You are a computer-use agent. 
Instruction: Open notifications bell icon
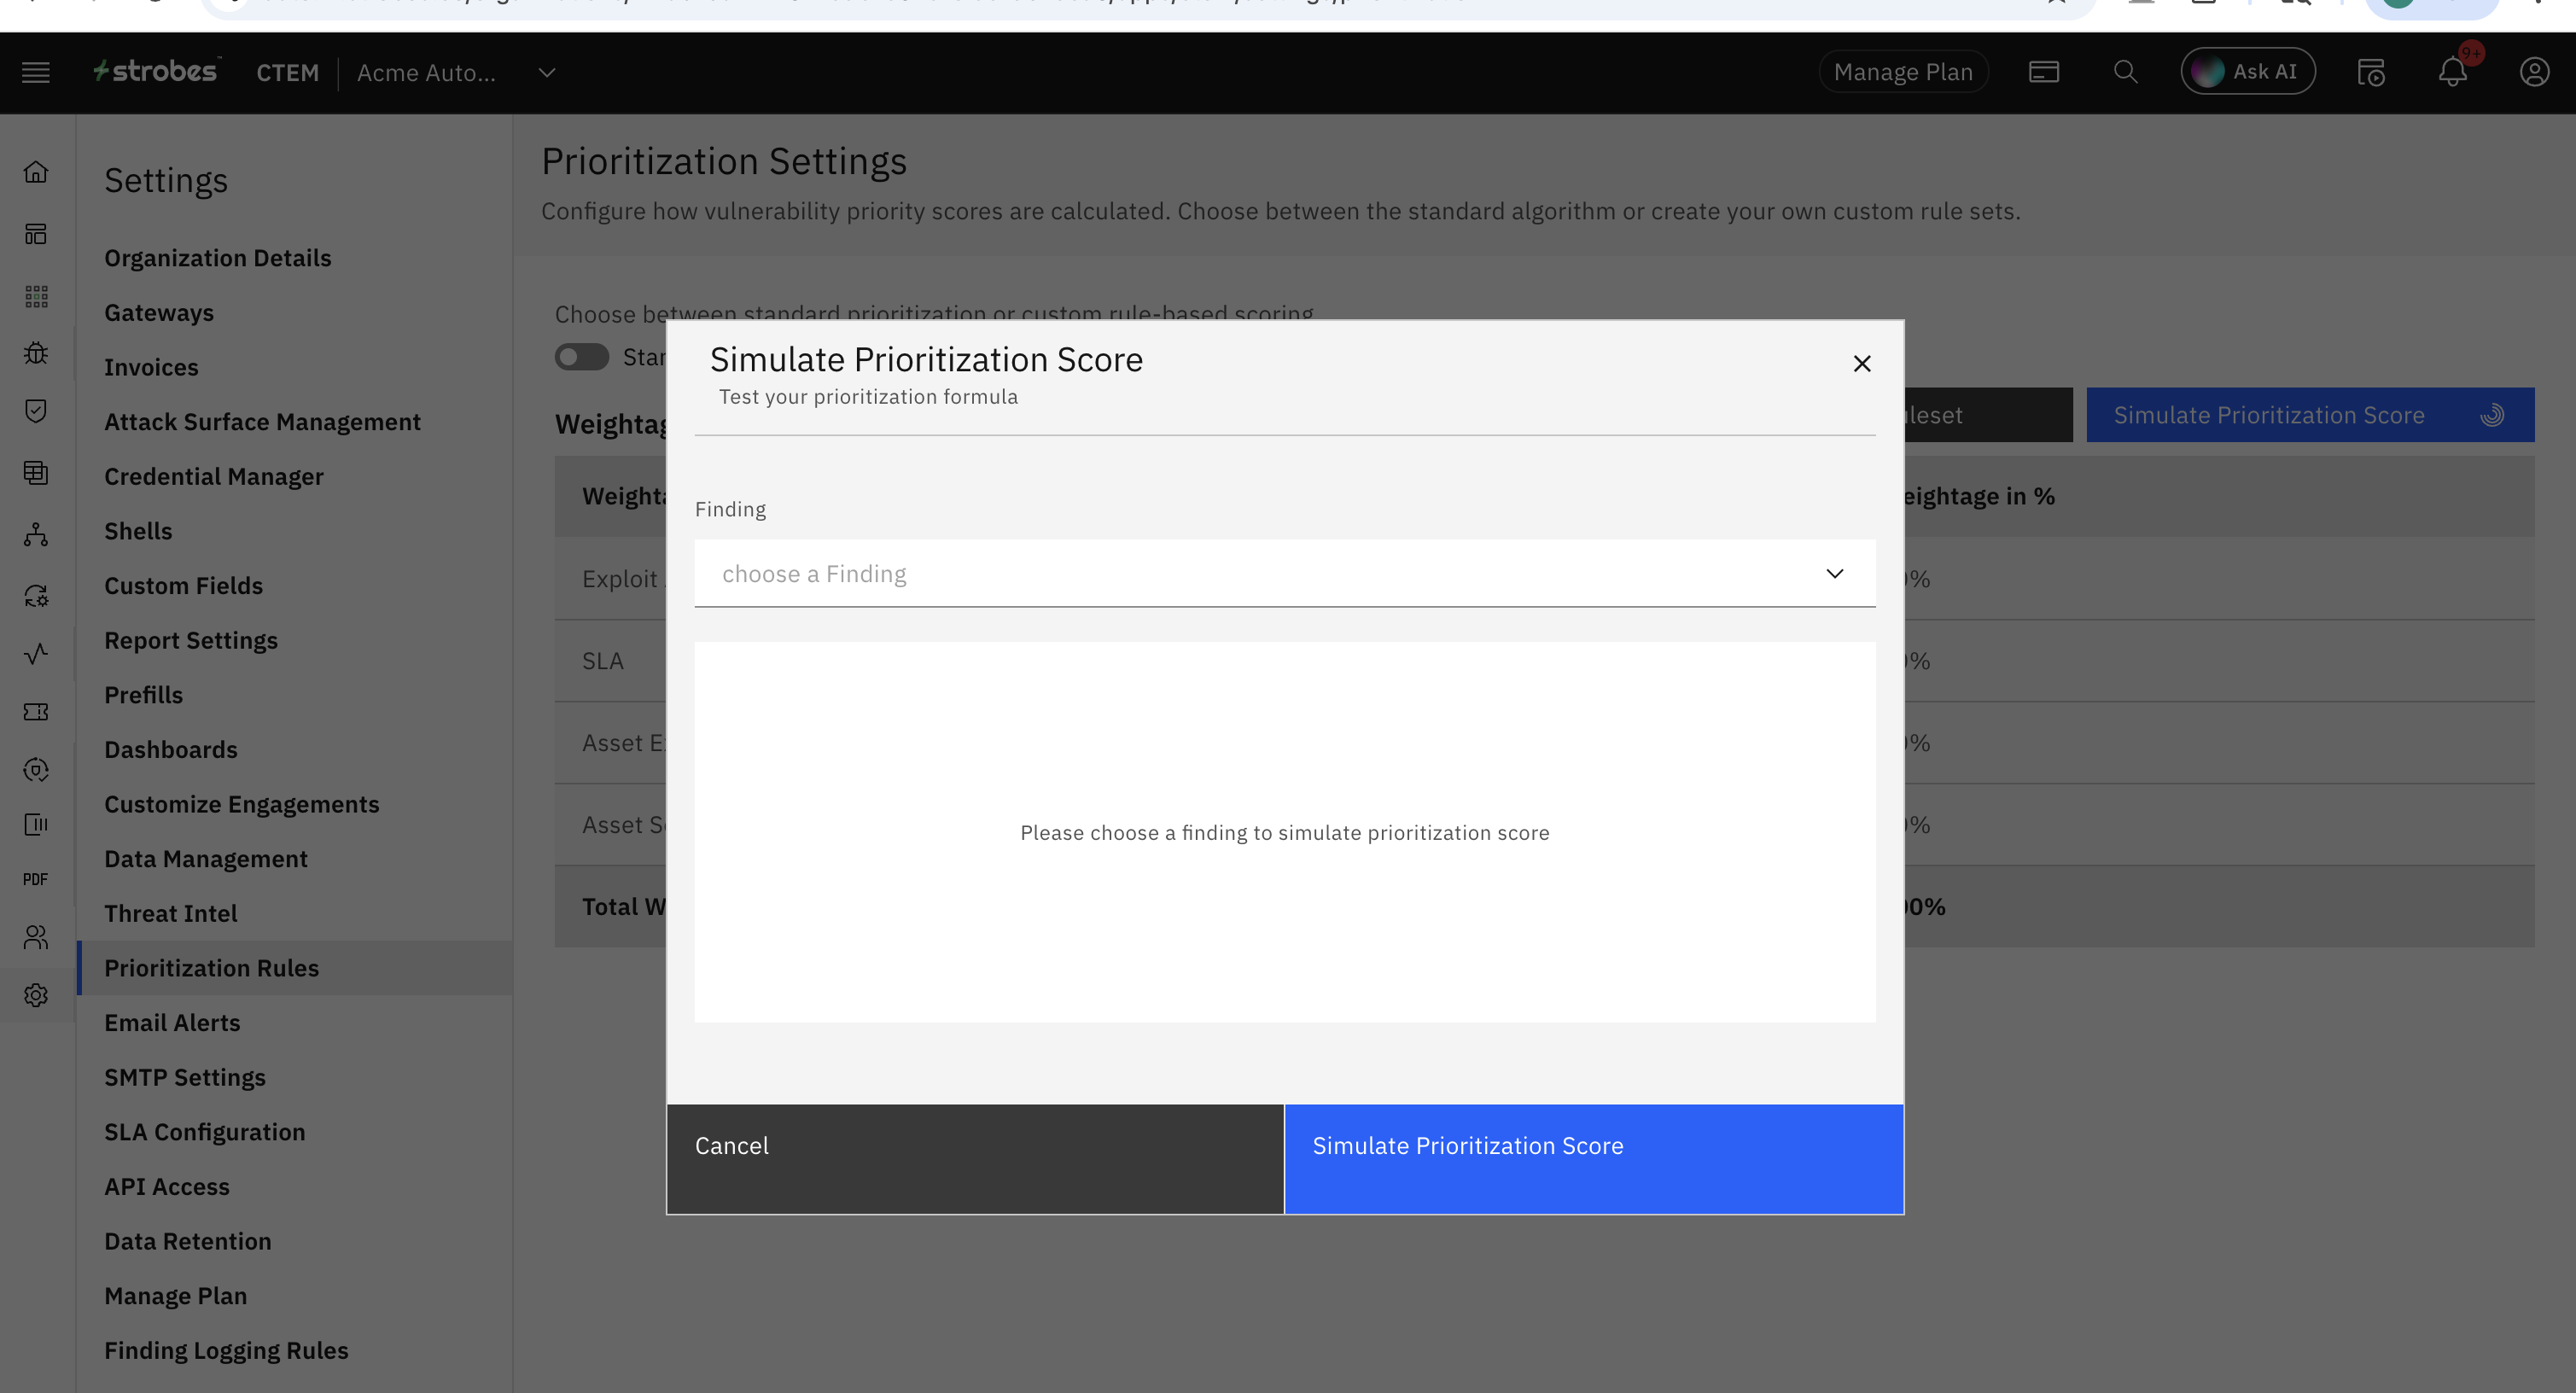pyautogui.click(x=2452, y=72)
